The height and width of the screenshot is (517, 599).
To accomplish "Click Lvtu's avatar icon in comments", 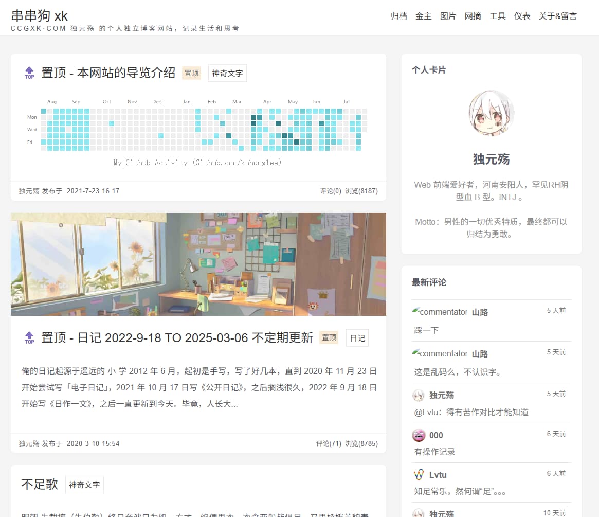I will (418, 474).
